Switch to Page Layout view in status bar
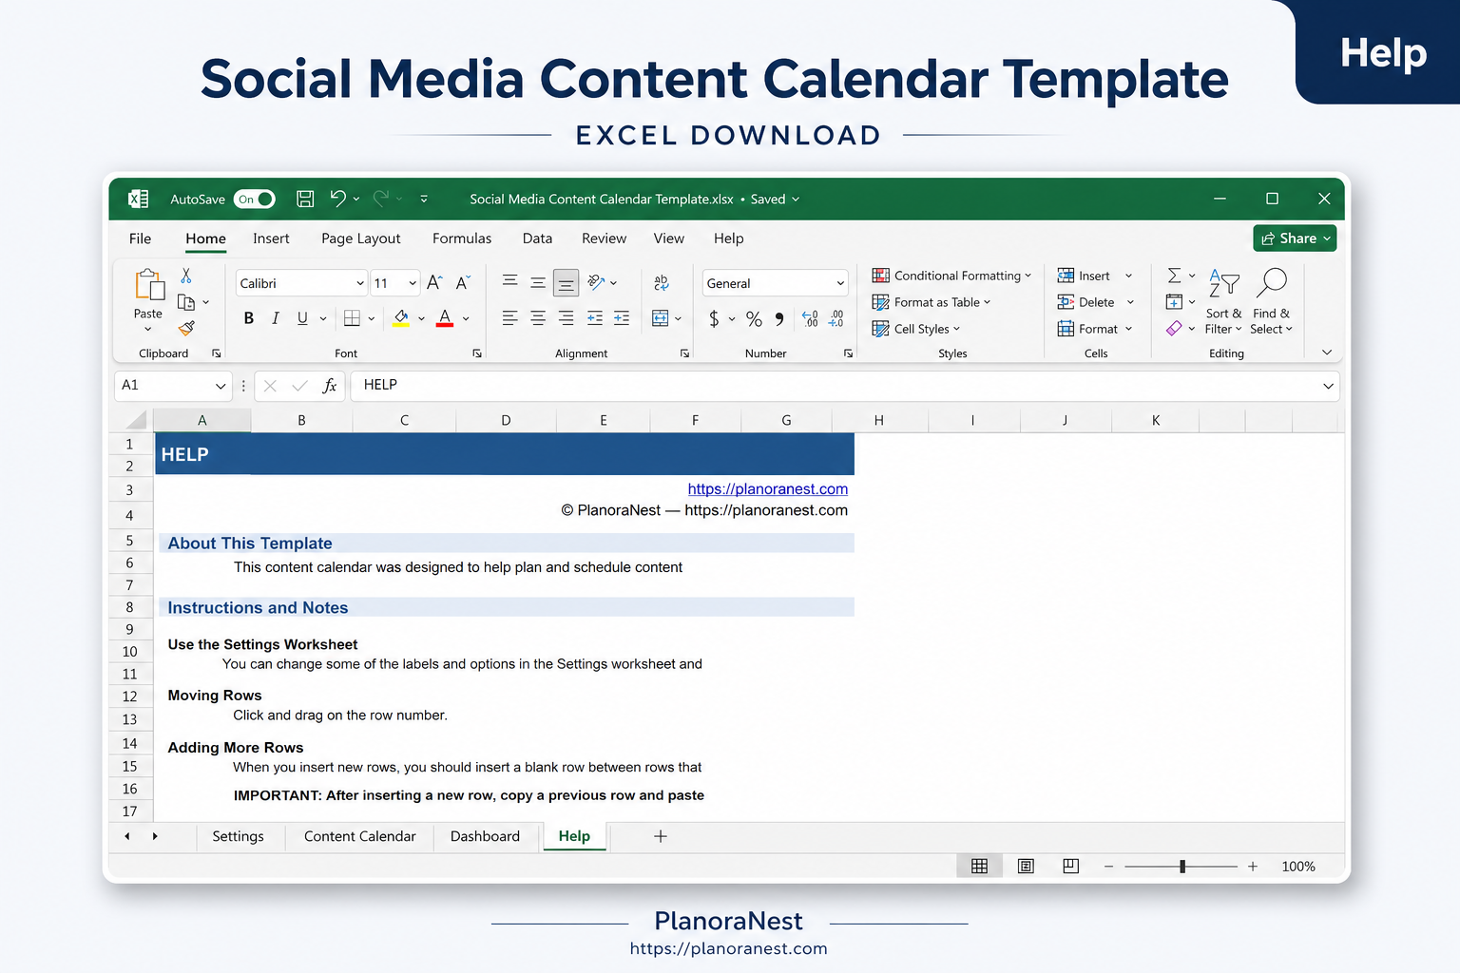1460x973 pixels. pyautogui.click(x=1026, y=866)
